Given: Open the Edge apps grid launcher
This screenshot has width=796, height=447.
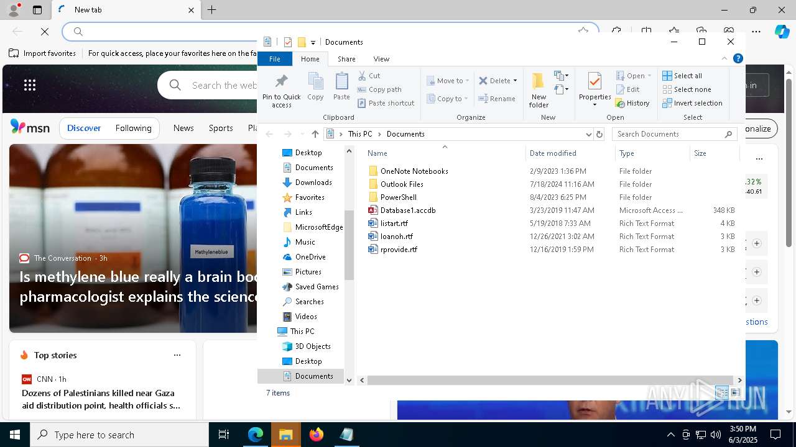Looking at the screenshot, I should (x=30, y=85).
